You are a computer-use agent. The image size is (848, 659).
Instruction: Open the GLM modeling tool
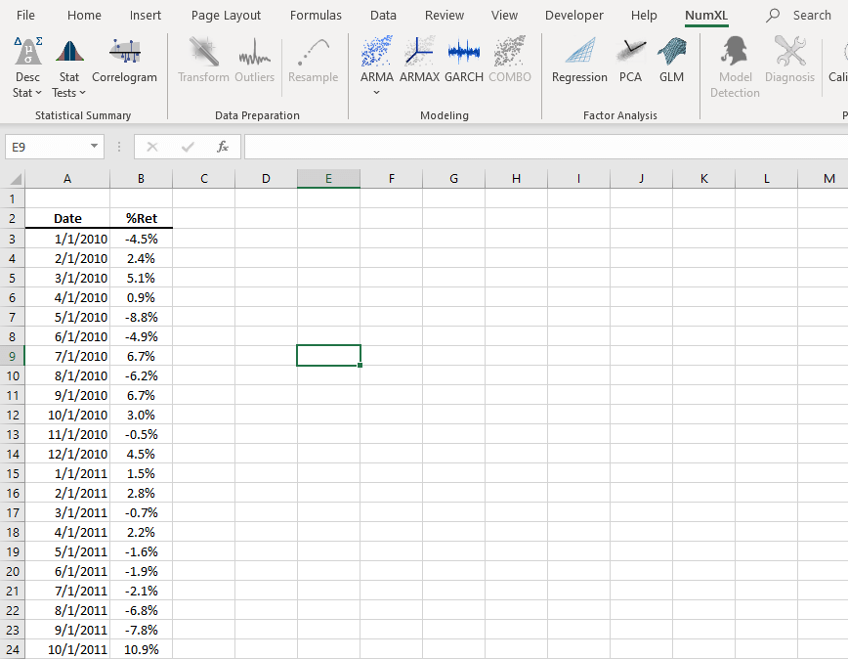tap(671, 61)
